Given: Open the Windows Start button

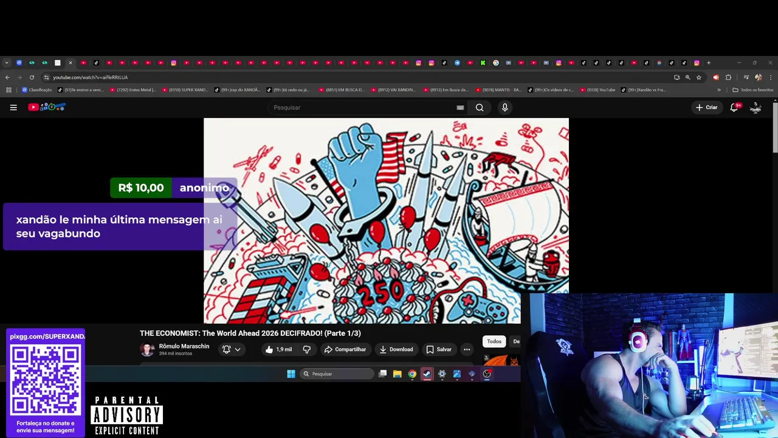Looking at the screenshot, I should [291, 374].
